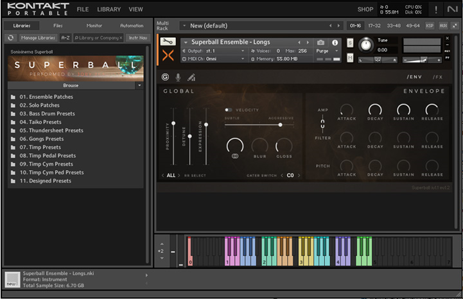Adjust the Detune slider handle
463x299 pixels.
coord(190,136)
